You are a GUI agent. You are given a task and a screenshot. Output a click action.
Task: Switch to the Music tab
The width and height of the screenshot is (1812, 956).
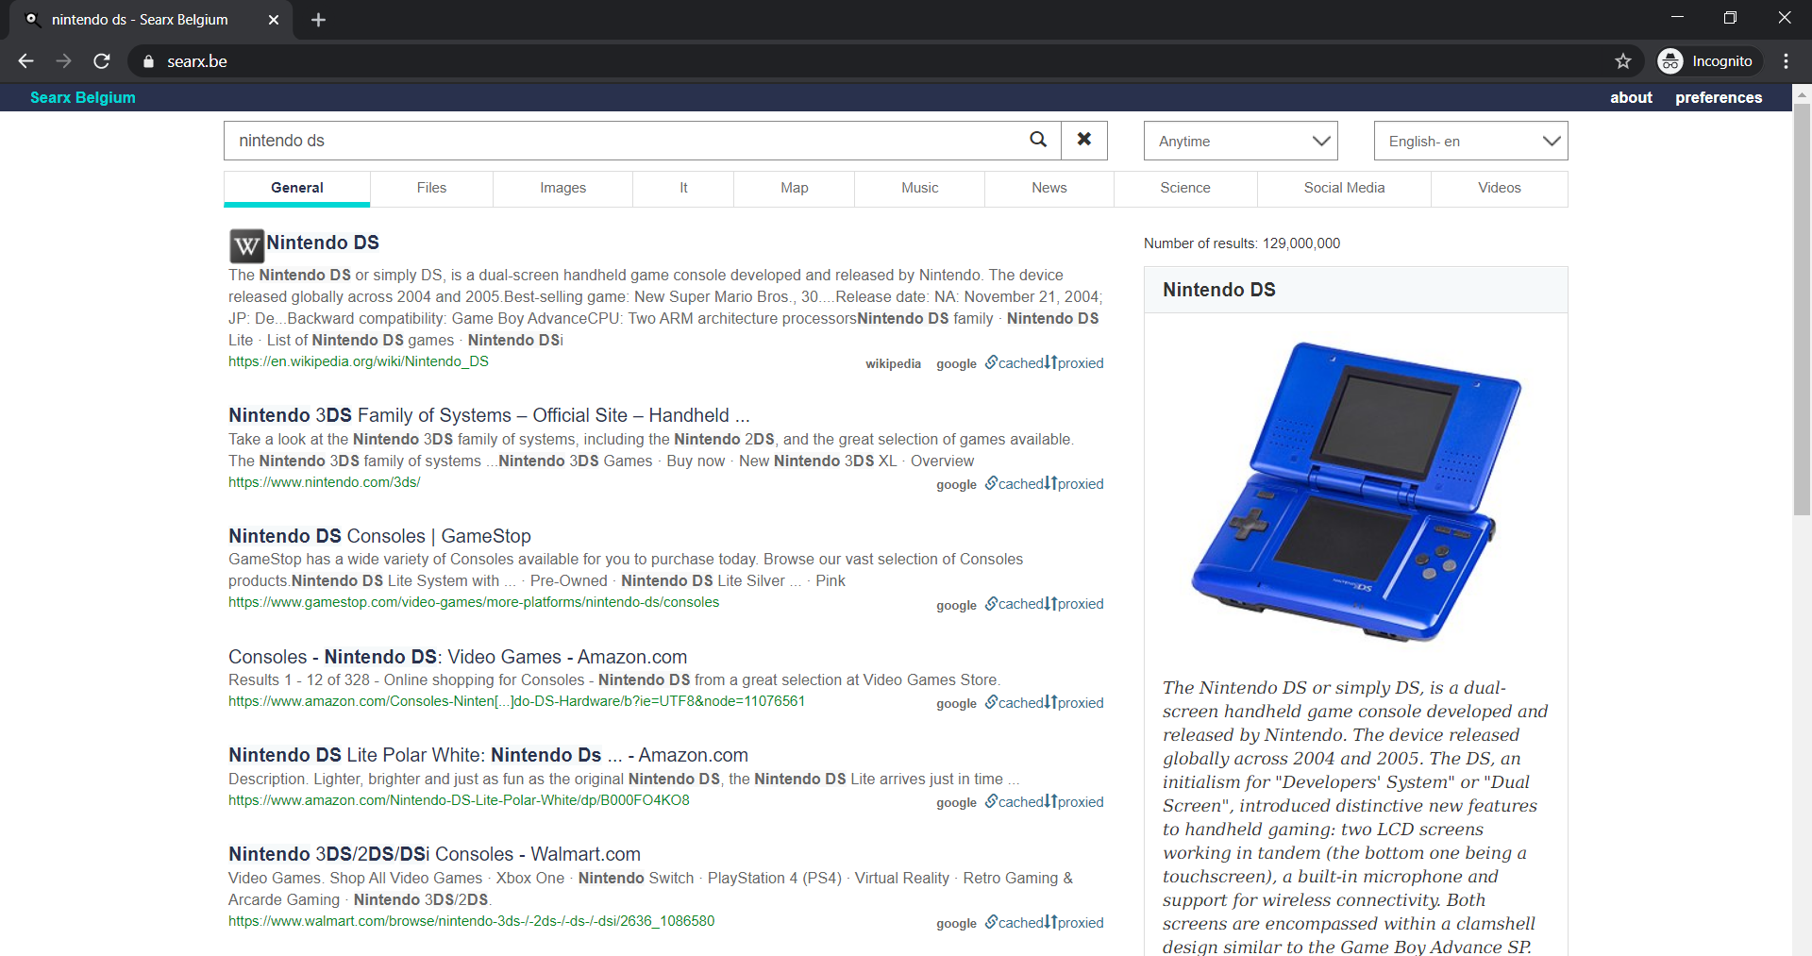pyautogui.click(x=919, y=188)
